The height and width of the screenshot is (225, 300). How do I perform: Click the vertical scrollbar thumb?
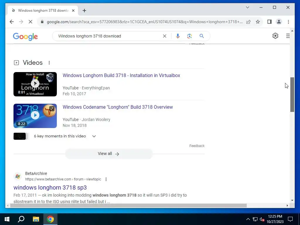coord(292,95)
